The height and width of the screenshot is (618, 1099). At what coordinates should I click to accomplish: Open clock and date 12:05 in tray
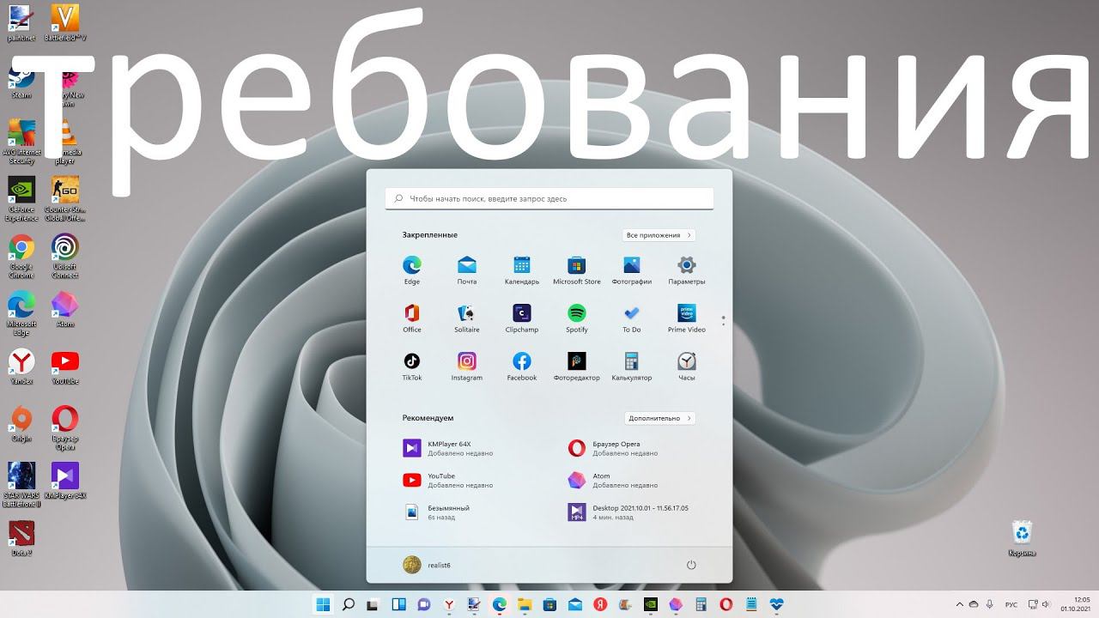(1074, 604)
